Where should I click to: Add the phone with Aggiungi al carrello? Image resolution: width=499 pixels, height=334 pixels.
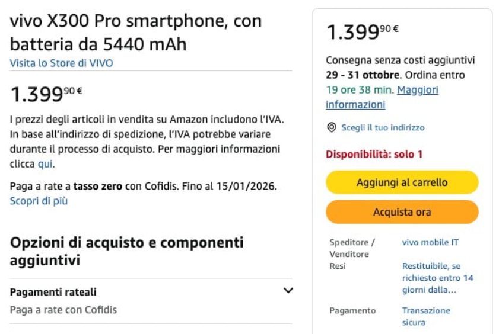402,182
